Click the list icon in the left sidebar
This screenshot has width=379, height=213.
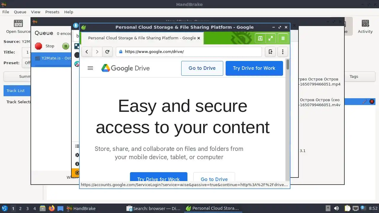(x=77, y=146)
